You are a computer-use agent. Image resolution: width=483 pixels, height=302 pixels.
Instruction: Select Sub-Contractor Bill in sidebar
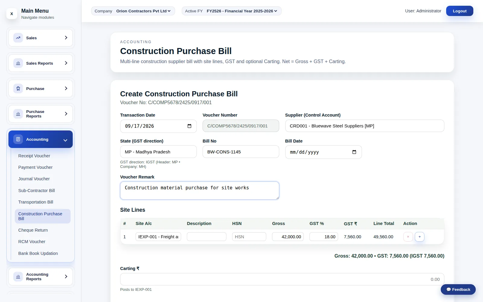click(43, 191)
